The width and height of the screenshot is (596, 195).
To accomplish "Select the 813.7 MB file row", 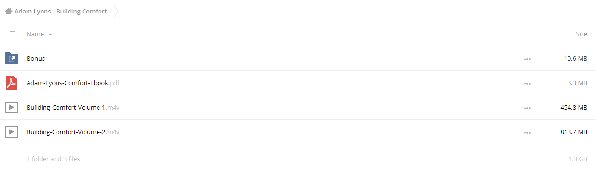I will point(298,132).
